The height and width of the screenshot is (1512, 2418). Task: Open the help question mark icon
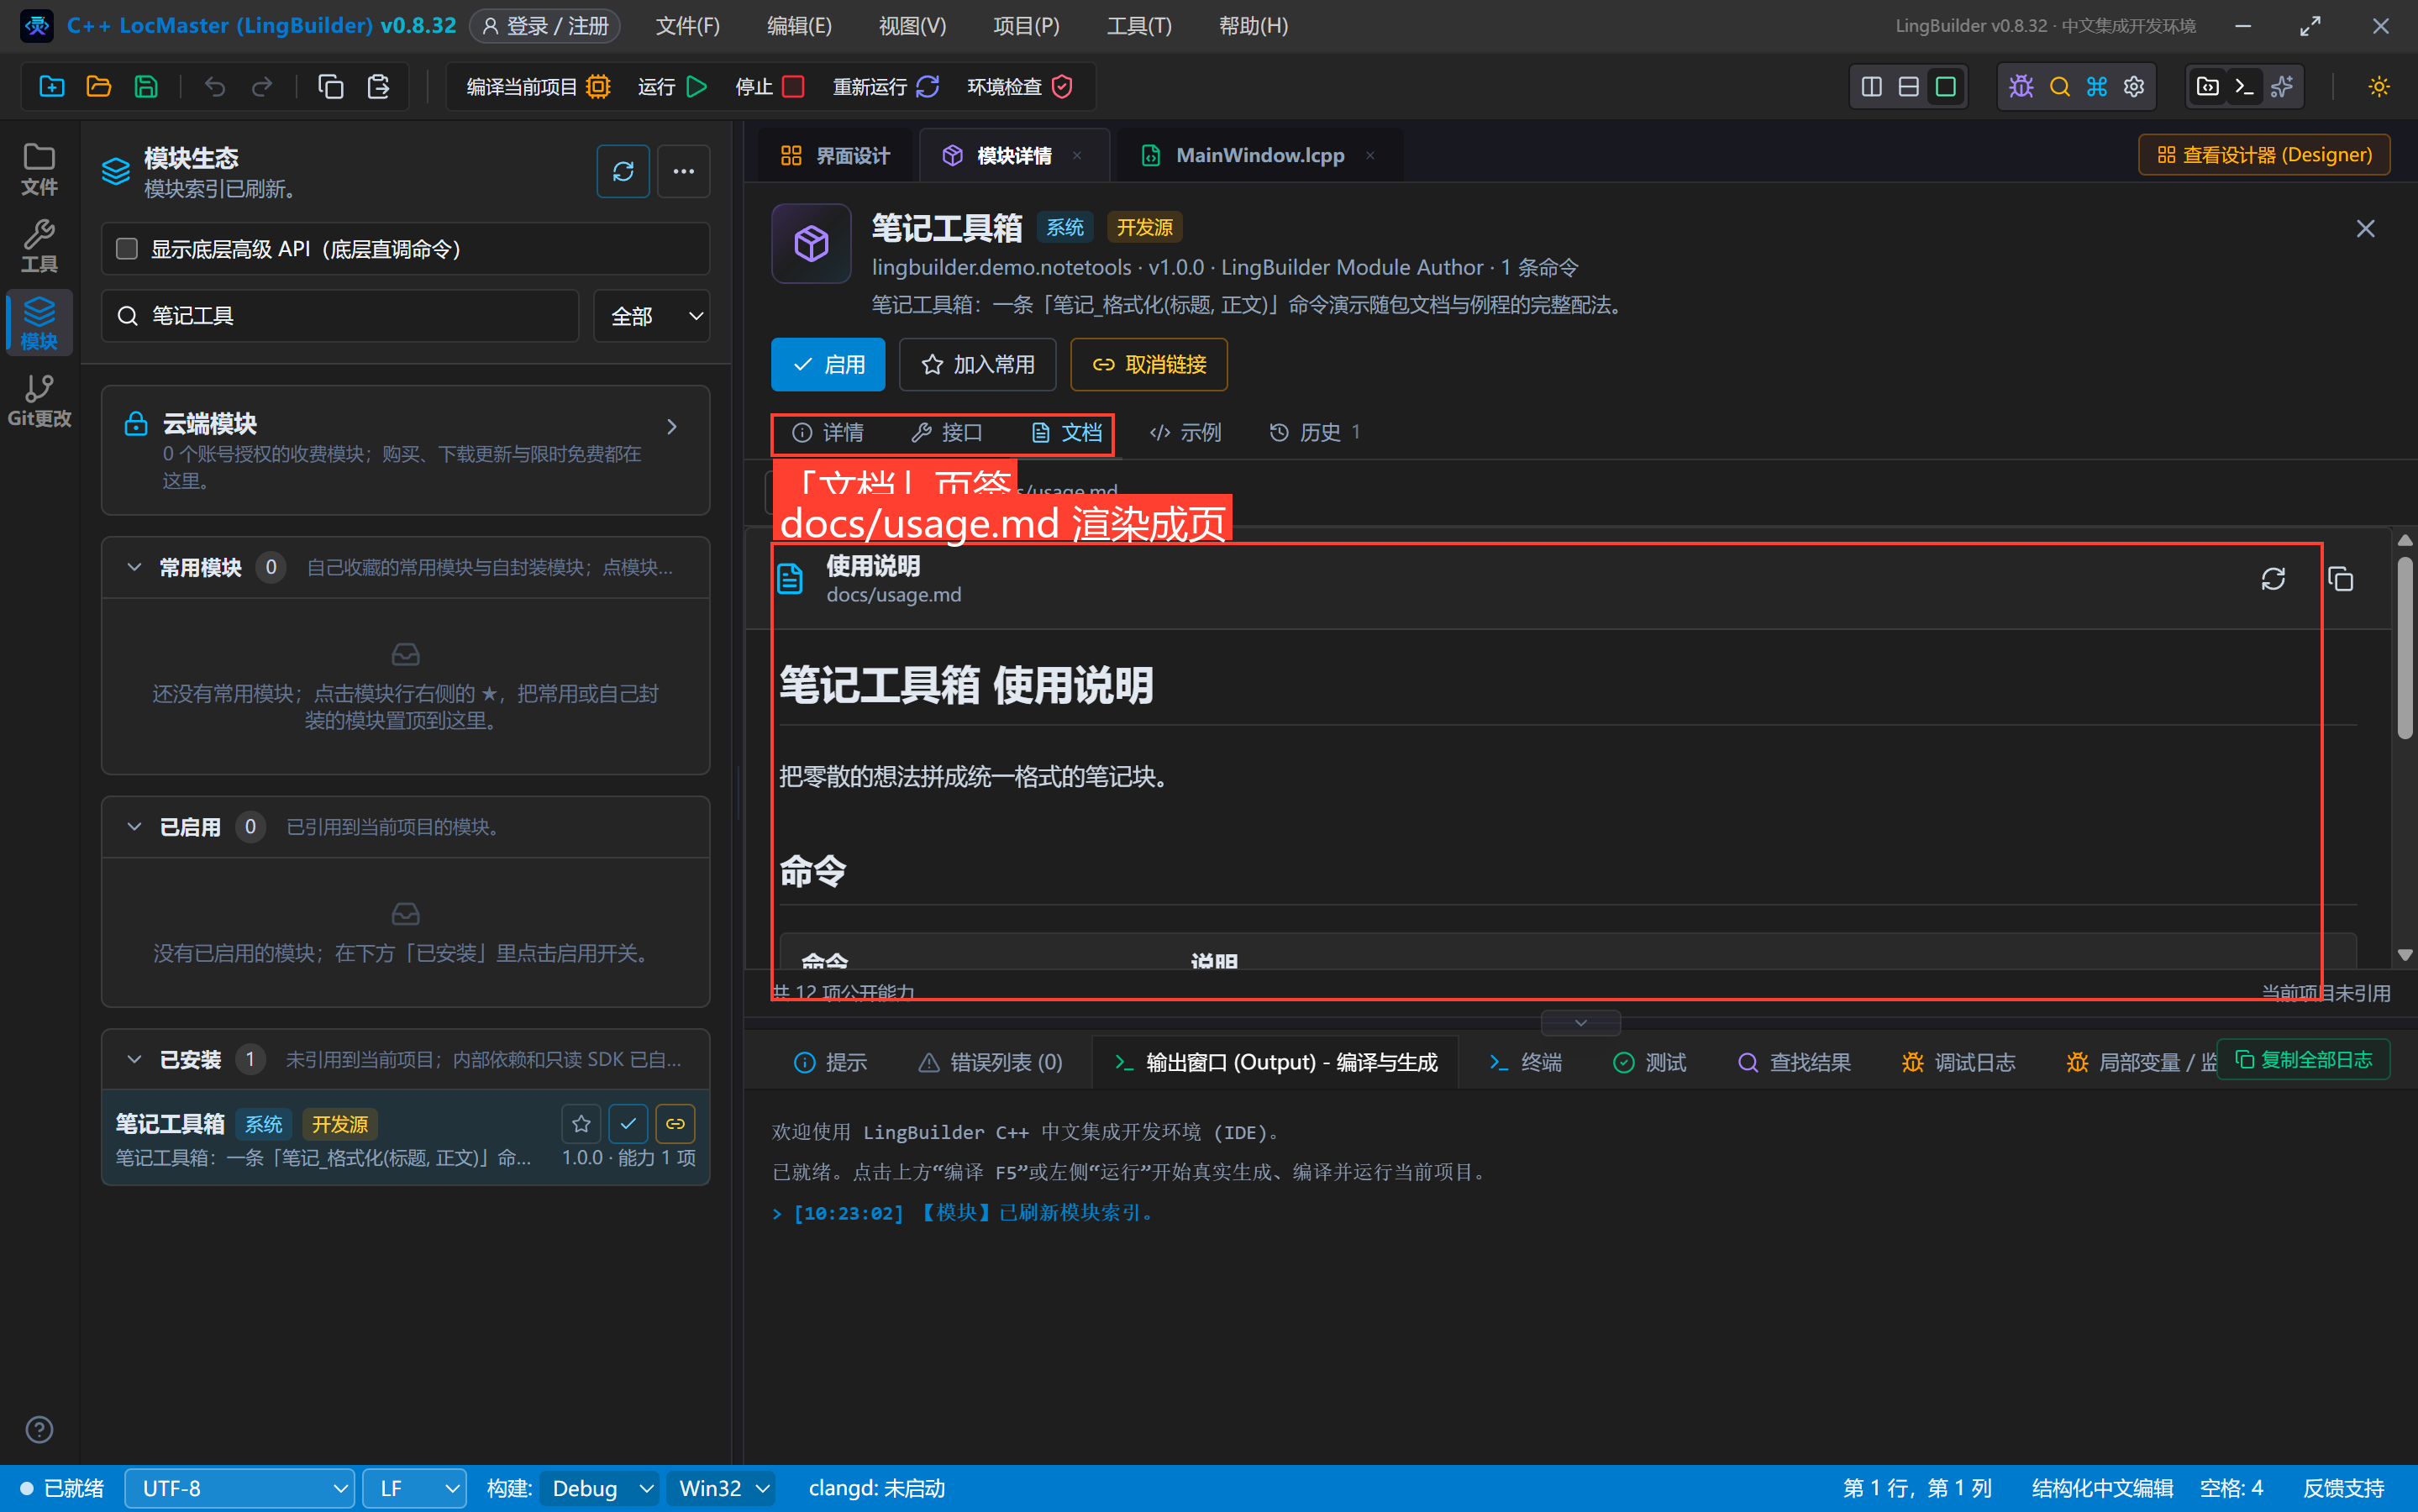tap(39, 1430)
